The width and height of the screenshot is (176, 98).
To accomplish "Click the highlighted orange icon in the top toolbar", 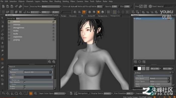I will [x=84, y=12].
